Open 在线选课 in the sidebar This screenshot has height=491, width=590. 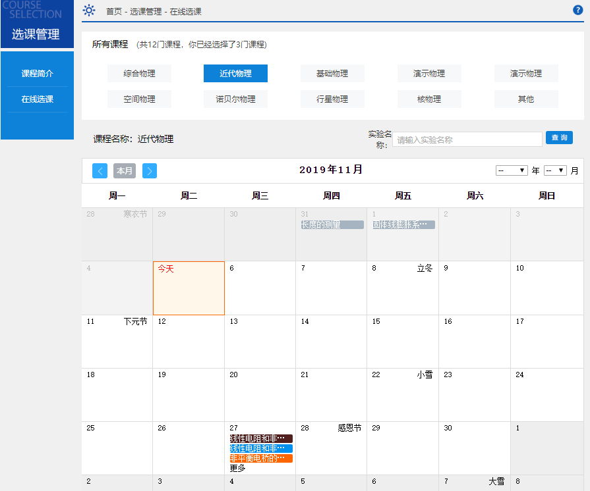[37, 99]
